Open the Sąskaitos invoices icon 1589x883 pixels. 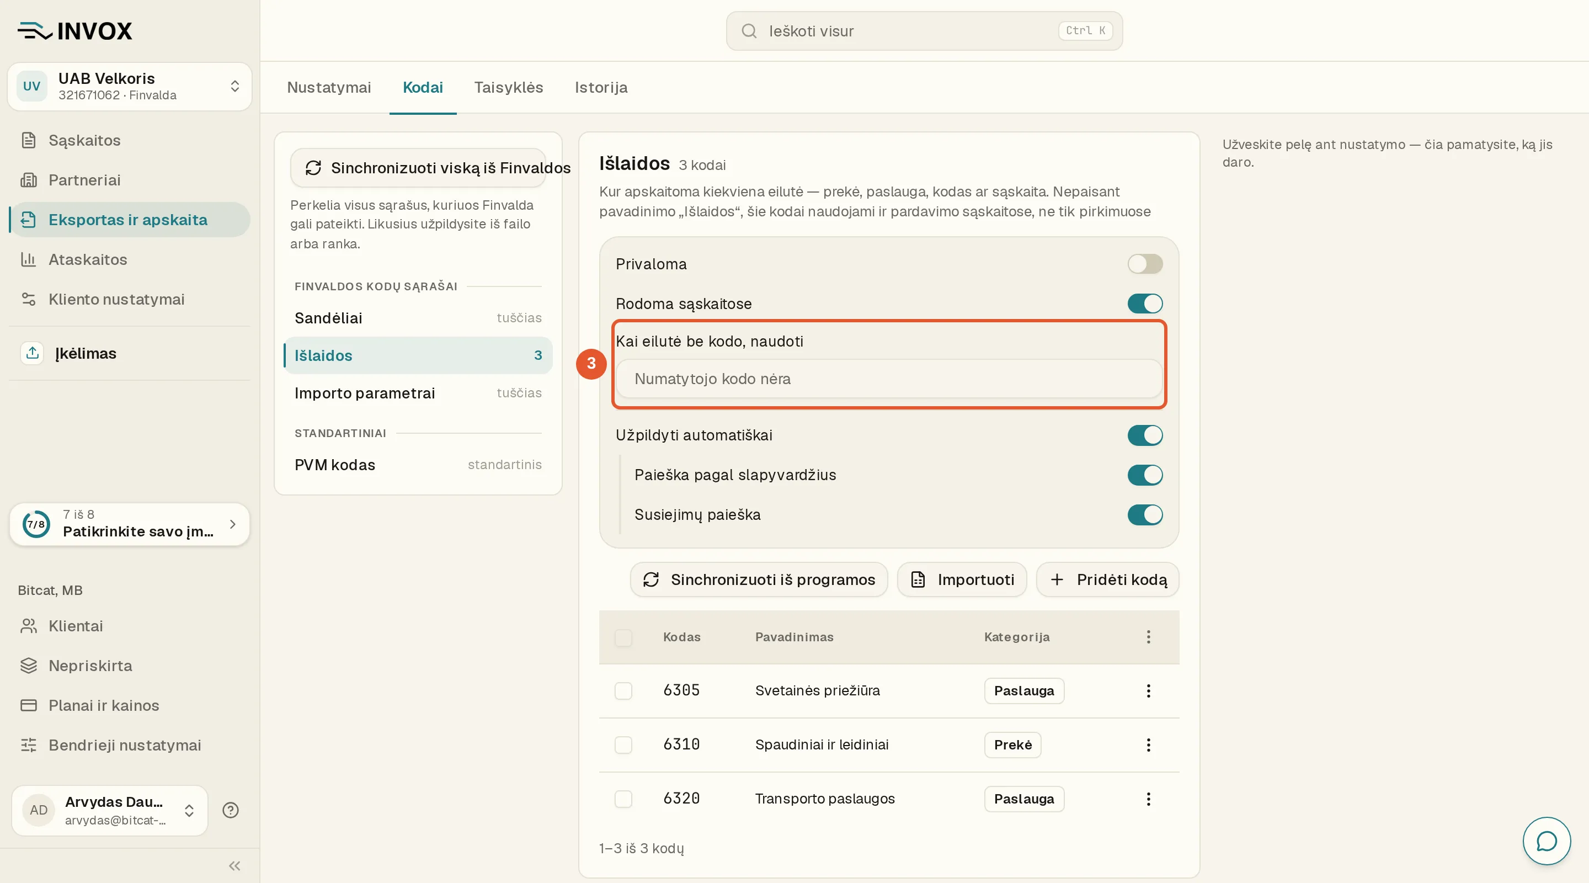pyautogui.click(x=28, y=140)
